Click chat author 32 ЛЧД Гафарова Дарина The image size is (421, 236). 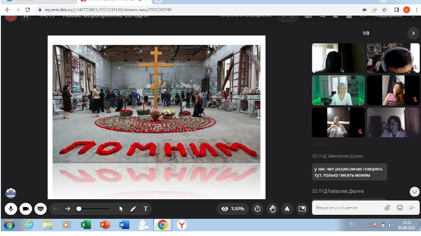pyautogui.click(x=338, y=191)
